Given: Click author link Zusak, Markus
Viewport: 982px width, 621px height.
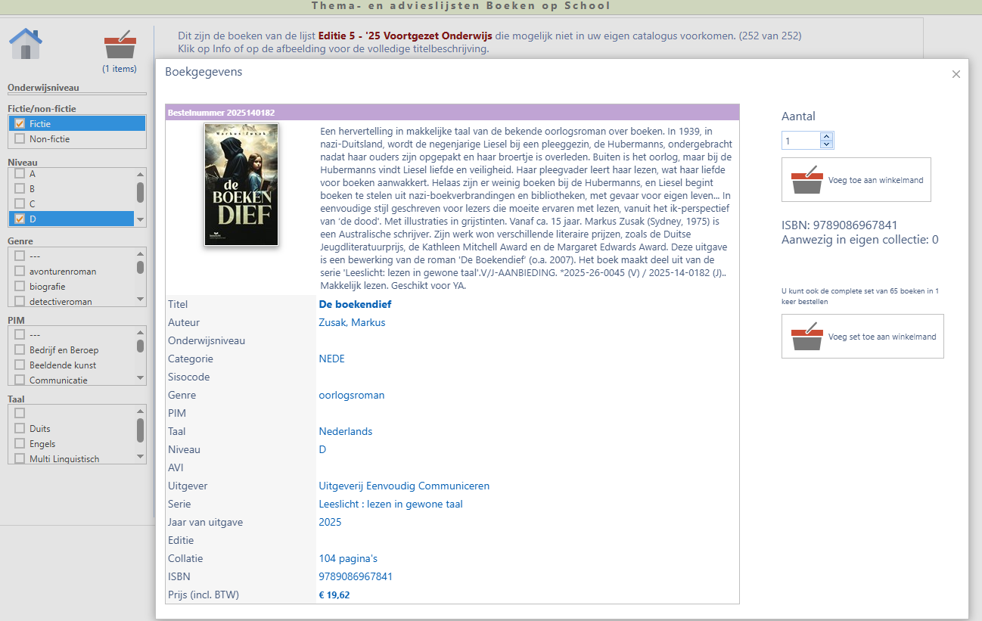Looking at the screenshot, I should pos(352,323).
